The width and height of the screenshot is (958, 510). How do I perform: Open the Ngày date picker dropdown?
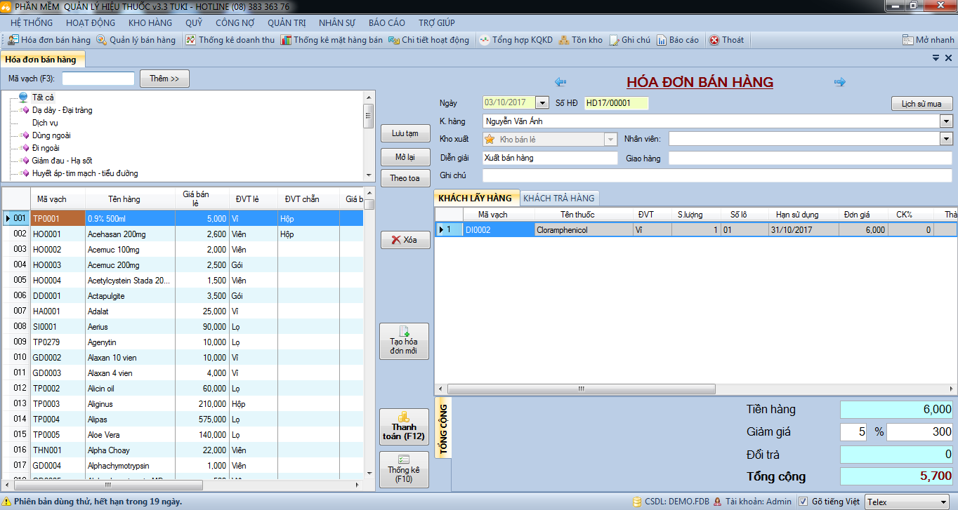click(x=542, y=102)
